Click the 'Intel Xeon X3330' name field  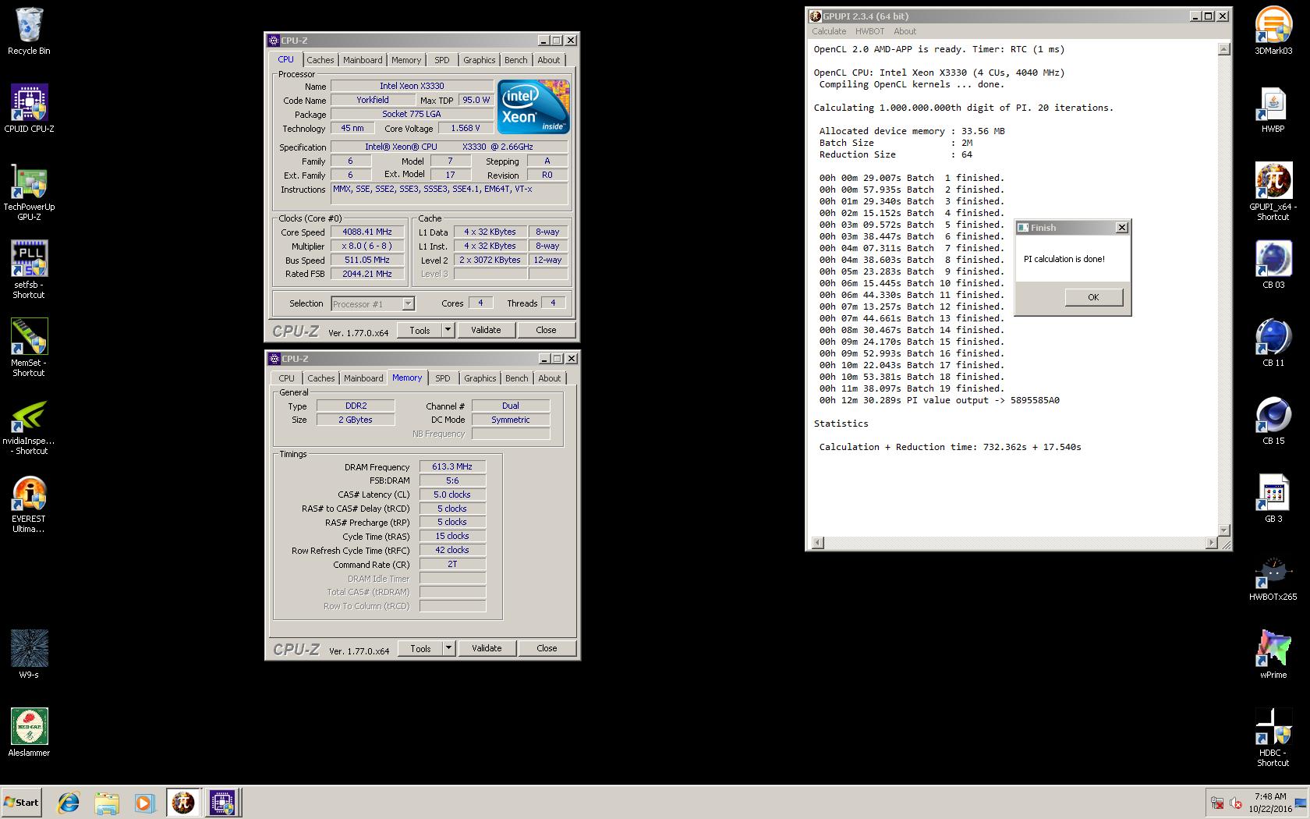(412, 86)
